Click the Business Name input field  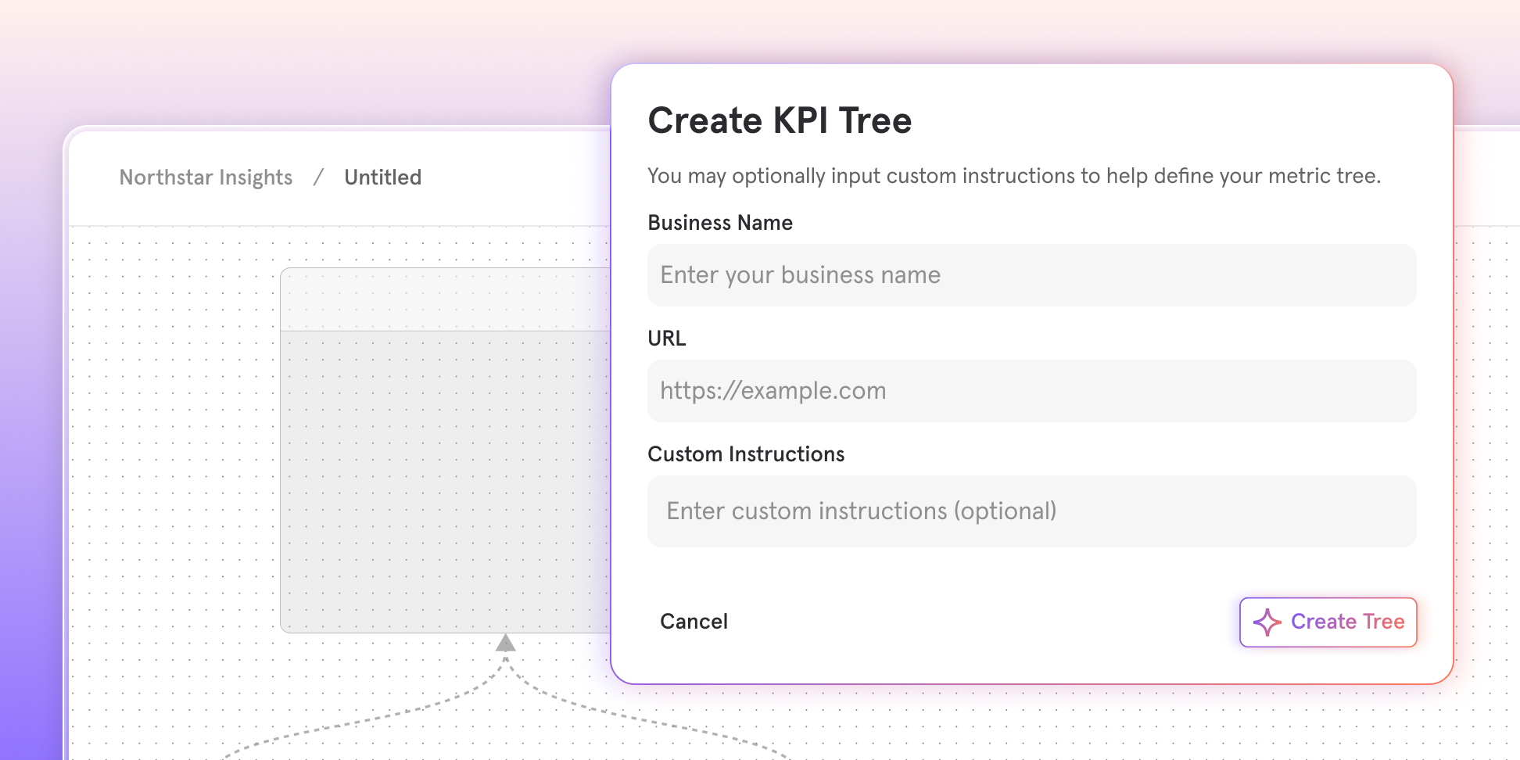tap(1032, 275)
